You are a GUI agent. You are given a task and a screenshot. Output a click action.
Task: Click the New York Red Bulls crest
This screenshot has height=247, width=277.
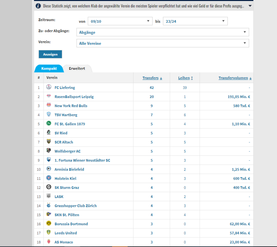point(49,106)
